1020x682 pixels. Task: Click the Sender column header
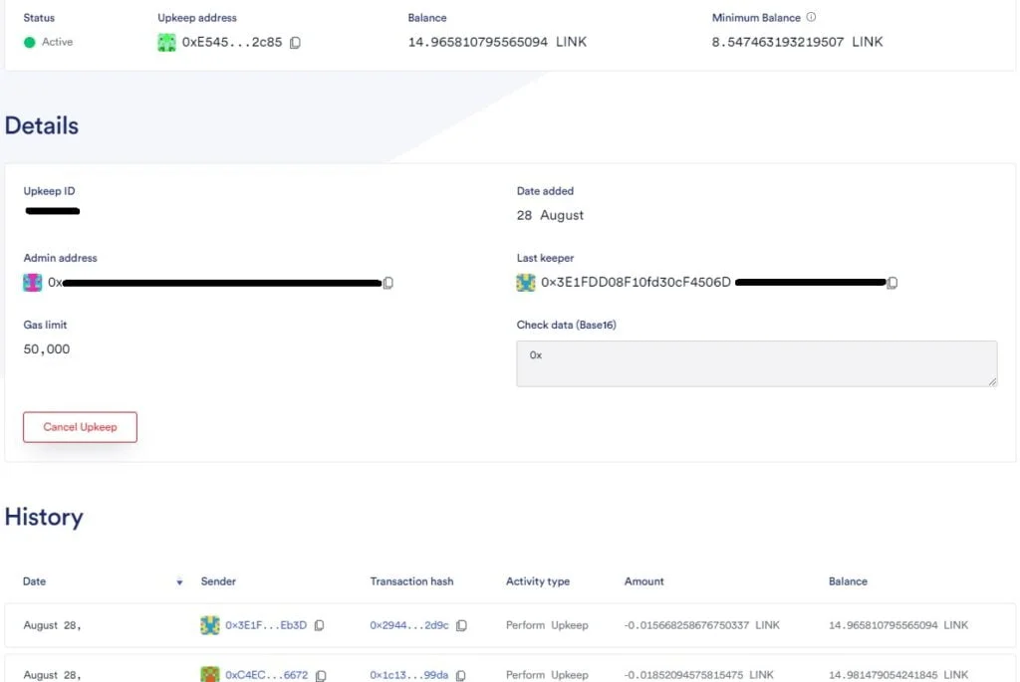pos(218,581)
